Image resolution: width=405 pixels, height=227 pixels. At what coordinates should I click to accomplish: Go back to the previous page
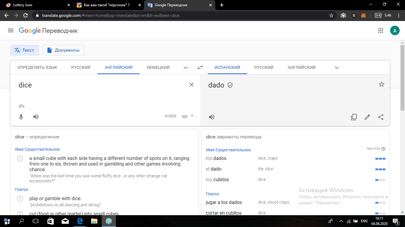click(6, 15)
